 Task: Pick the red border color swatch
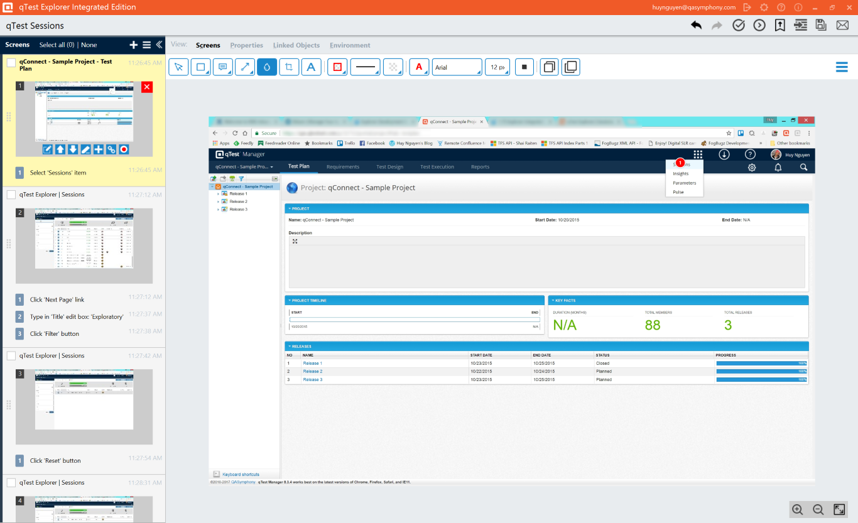click(337, 67)
